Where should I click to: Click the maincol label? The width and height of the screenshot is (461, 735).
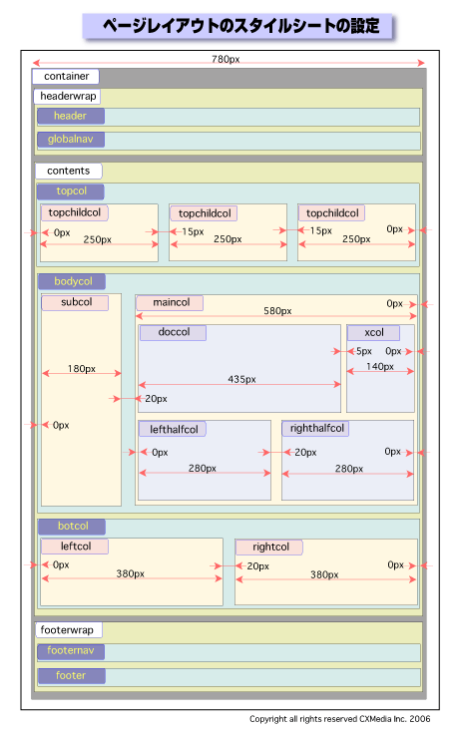coord(170,303)
